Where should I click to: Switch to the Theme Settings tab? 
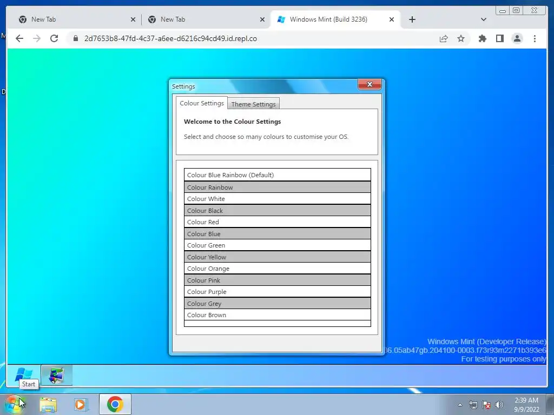(x=253, y=104)
